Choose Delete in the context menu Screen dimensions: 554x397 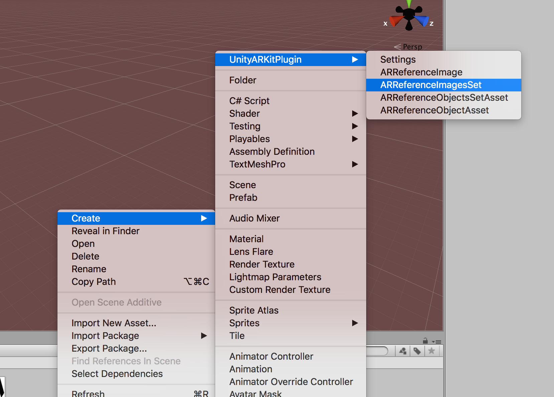136,256
